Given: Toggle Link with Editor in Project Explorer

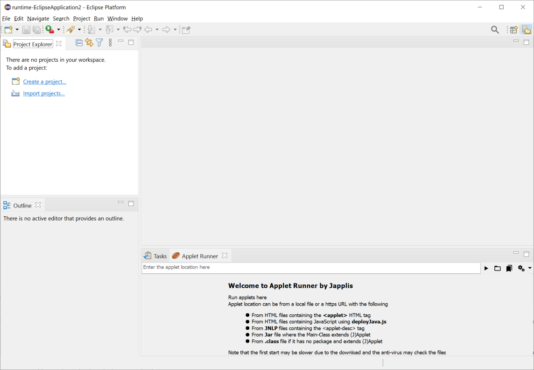Looking at the screenshot, I should tap(89, 43).
